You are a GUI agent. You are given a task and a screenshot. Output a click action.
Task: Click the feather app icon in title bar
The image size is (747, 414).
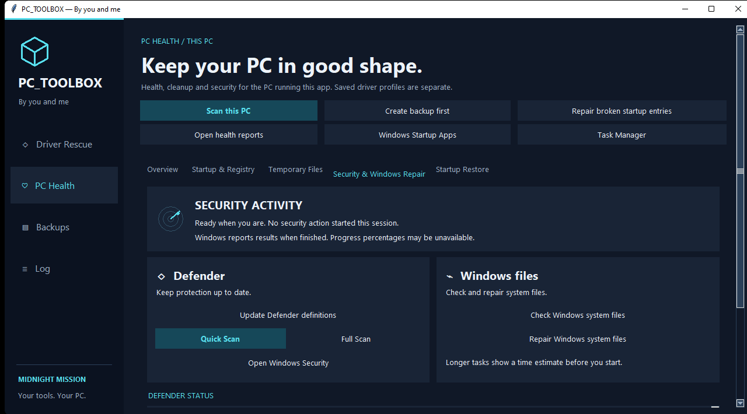pyautogui.click(x=13, y=9)
